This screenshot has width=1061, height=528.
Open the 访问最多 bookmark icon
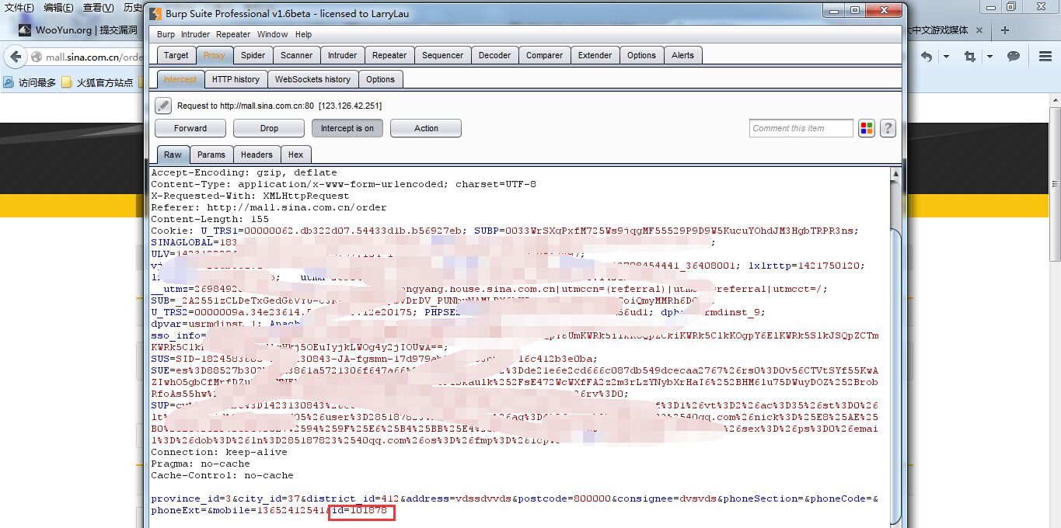9,82
